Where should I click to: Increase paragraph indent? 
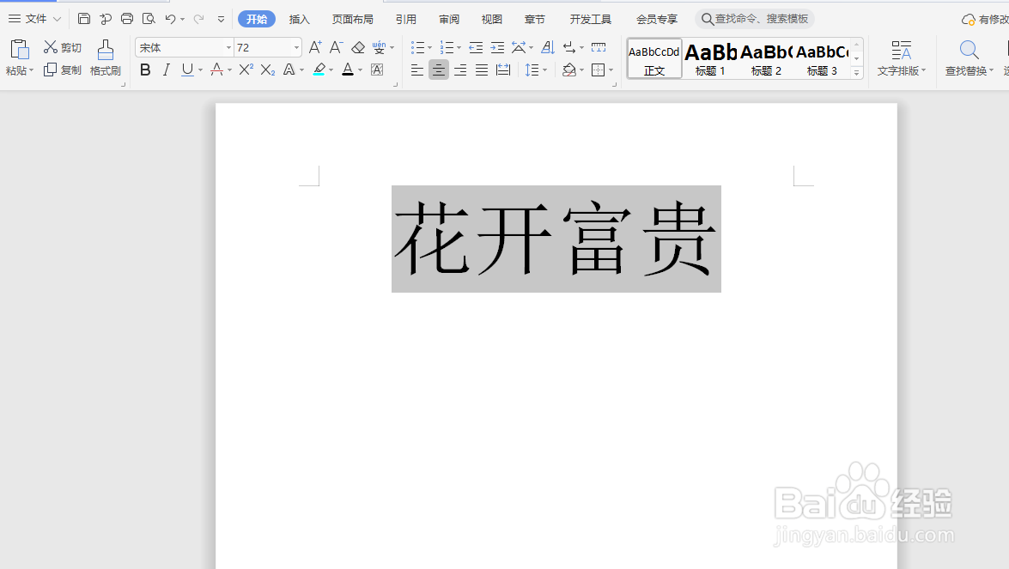pos(497,47)
